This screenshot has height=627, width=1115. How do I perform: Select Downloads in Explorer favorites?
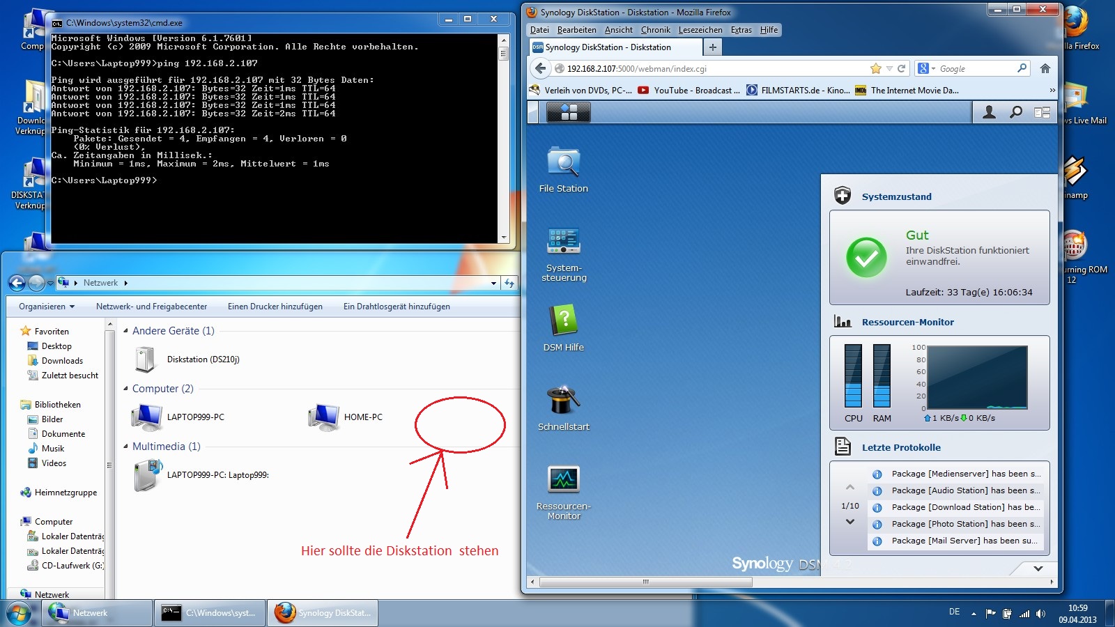[55, 361]
